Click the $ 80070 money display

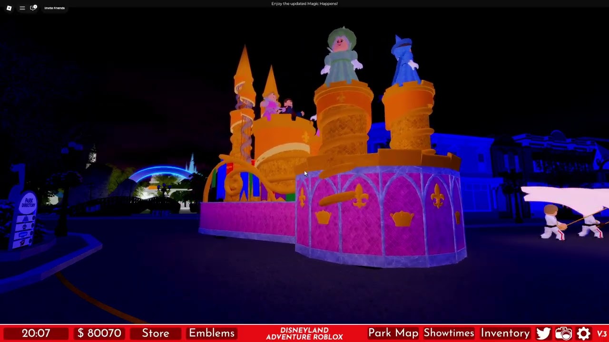click(99, 333)
